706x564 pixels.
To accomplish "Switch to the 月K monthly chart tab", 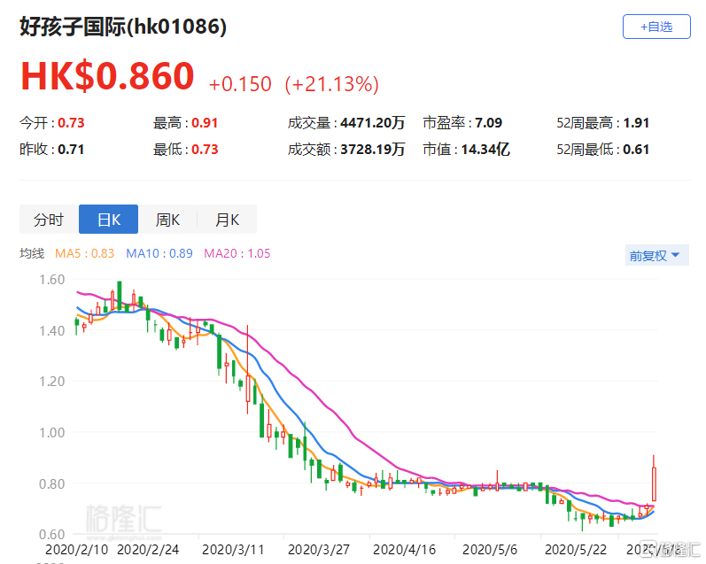I will [226, 220].
